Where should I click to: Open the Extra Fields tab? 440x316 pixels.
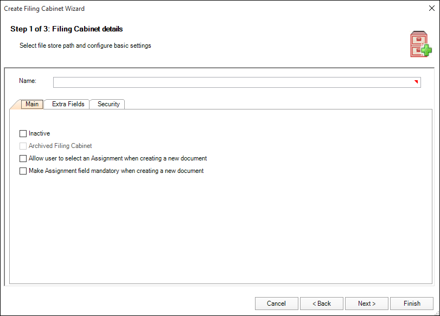click(x=68, y=104)
